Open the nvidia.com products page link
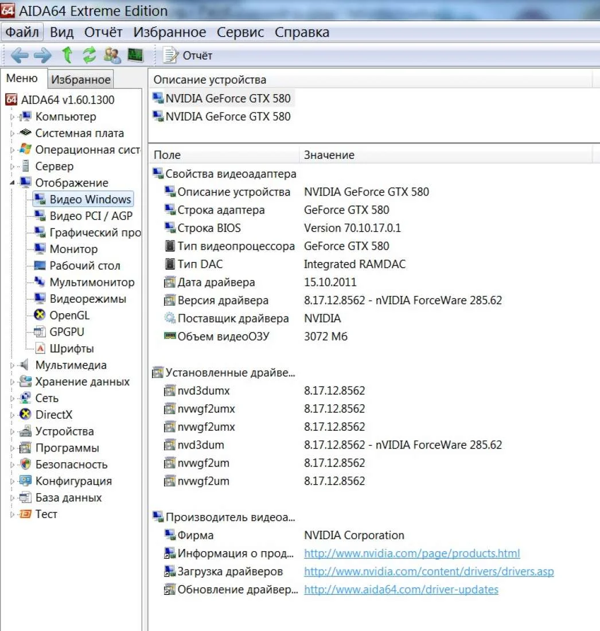 (x=412, y=554)
